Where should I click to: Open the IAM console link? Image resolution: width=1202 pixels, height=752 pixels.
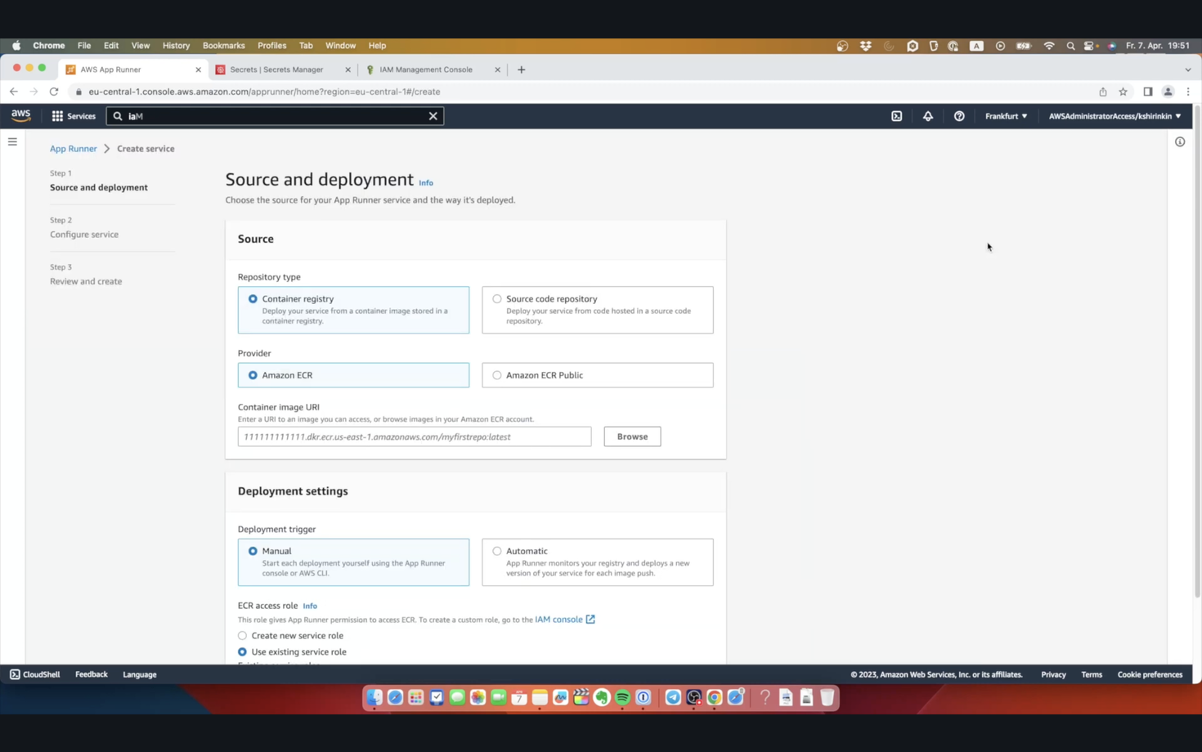tap(565, 619)
